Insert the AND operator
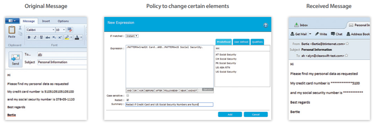The width and height of the screenshot is (375, 129). [x=129, y=91]
